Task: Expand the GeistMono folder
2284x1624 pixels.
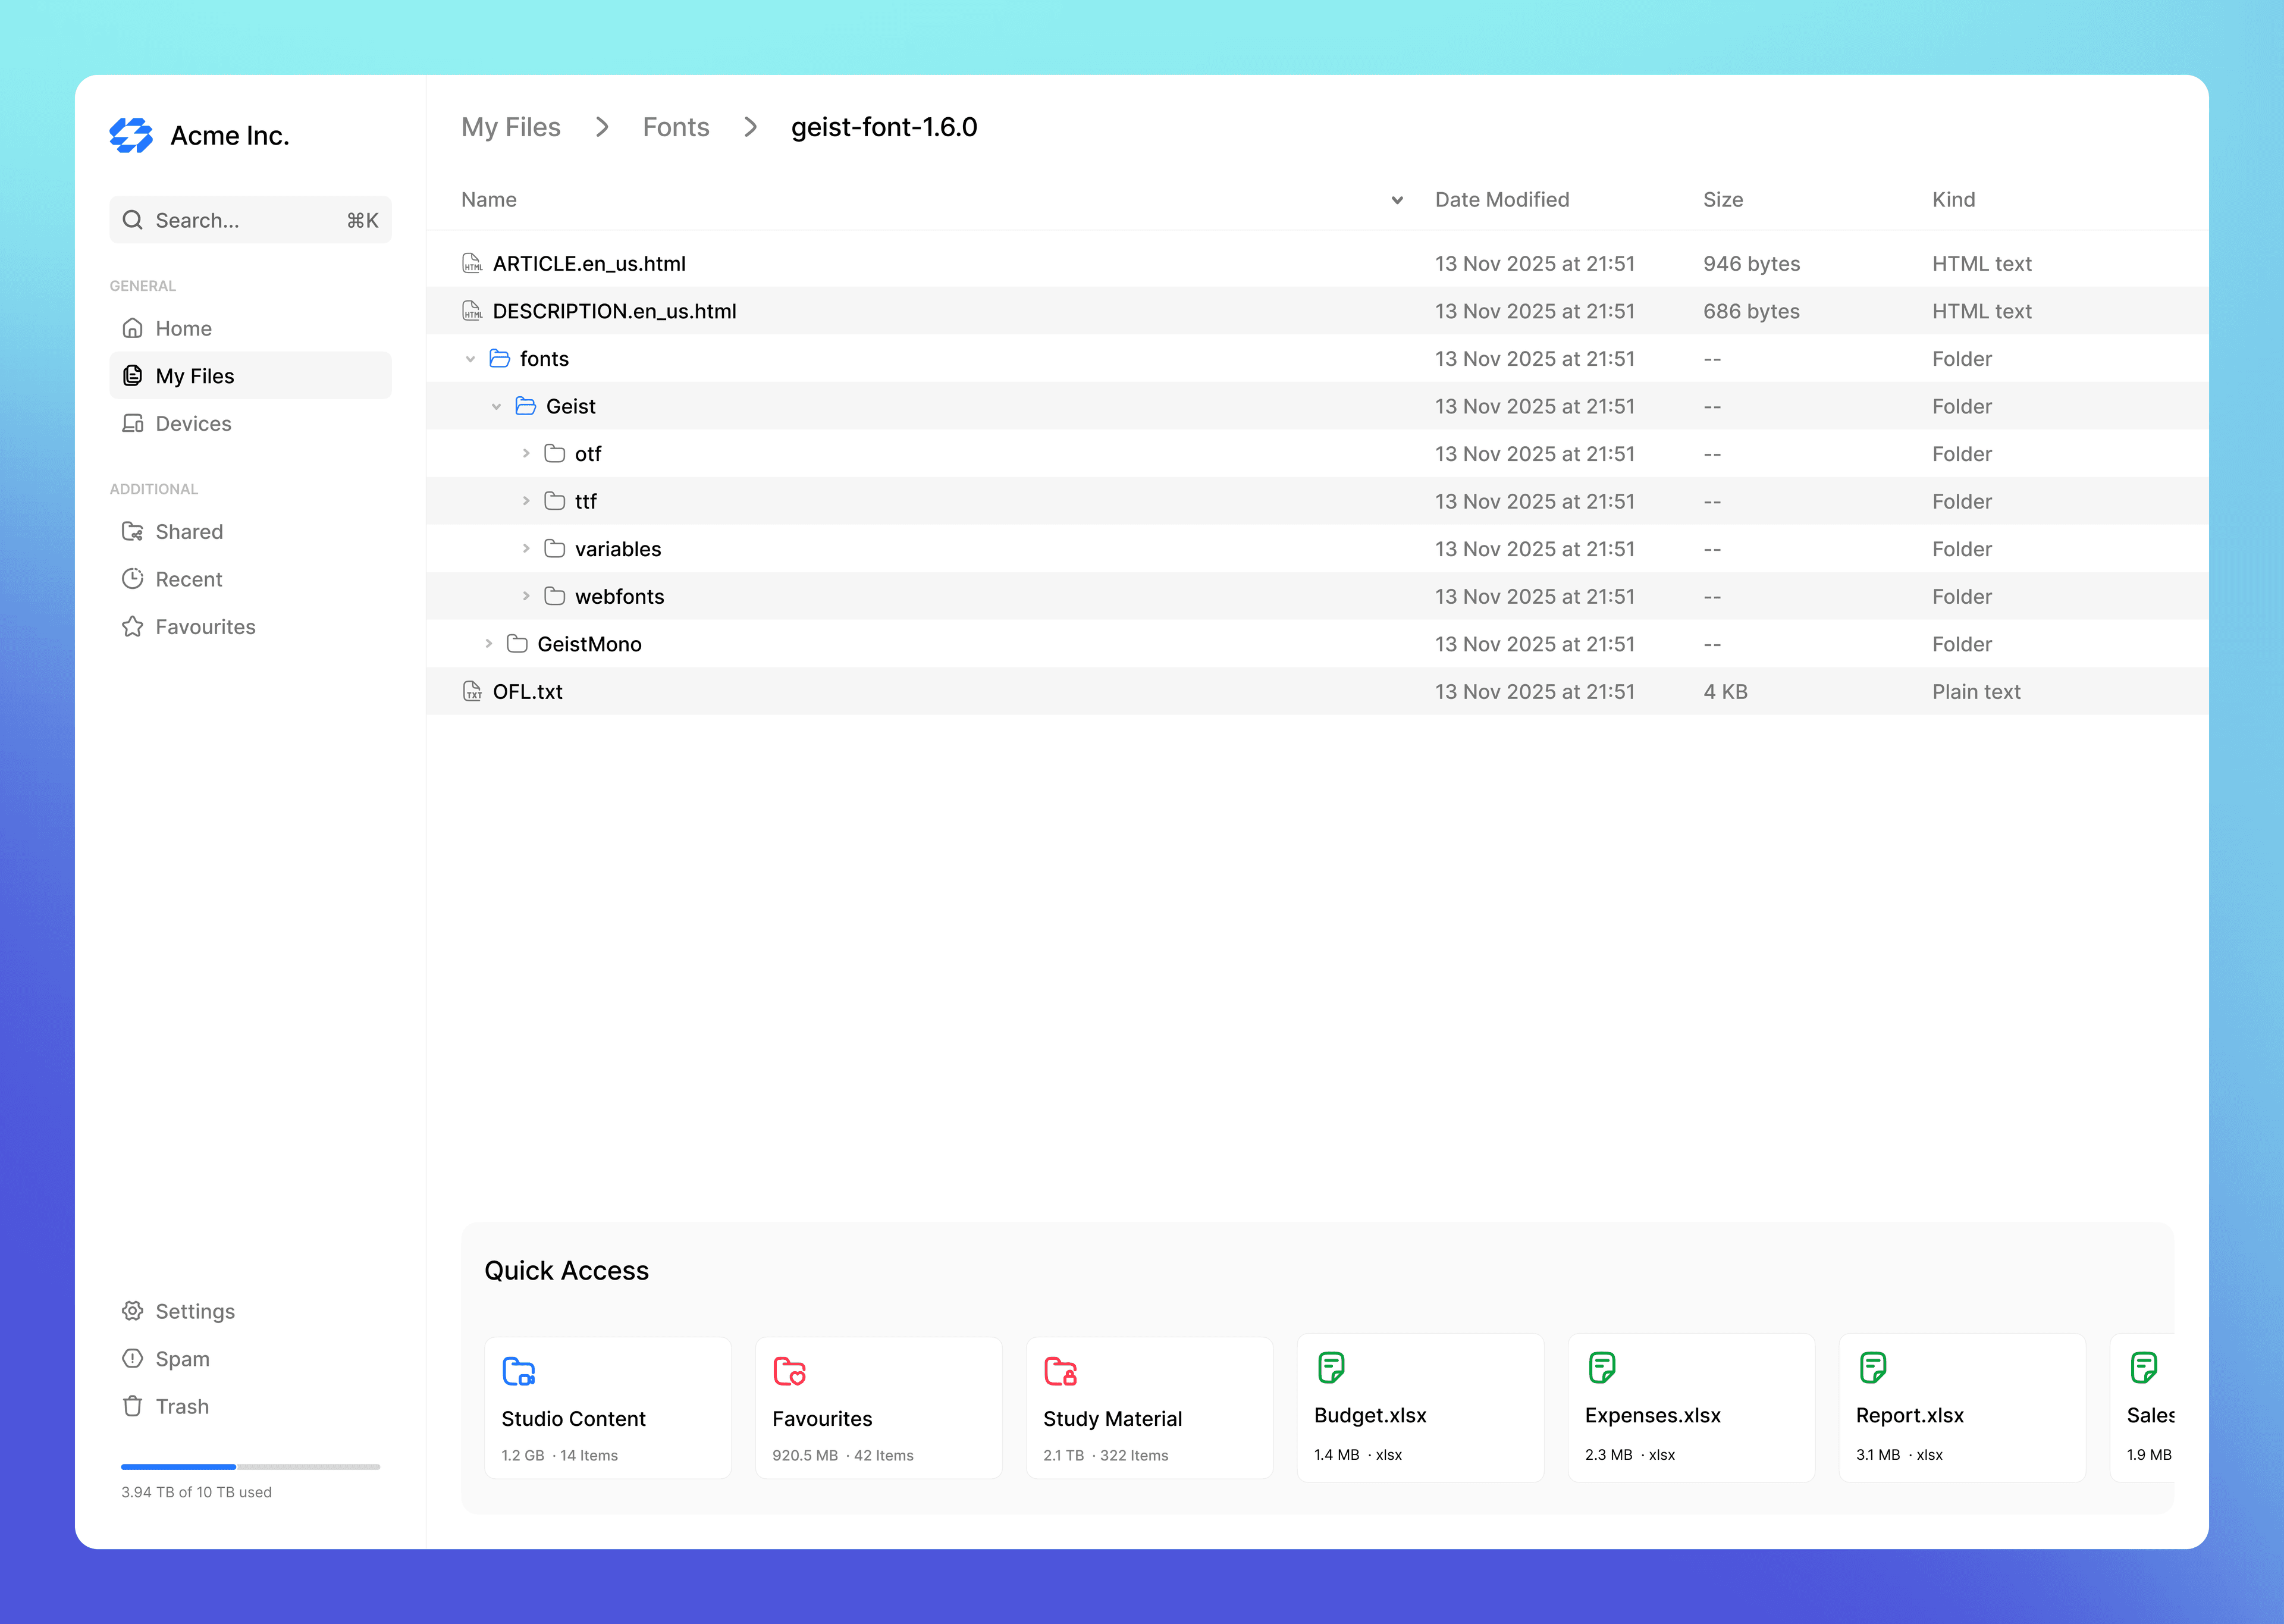Action: click(x=489, y=644)
